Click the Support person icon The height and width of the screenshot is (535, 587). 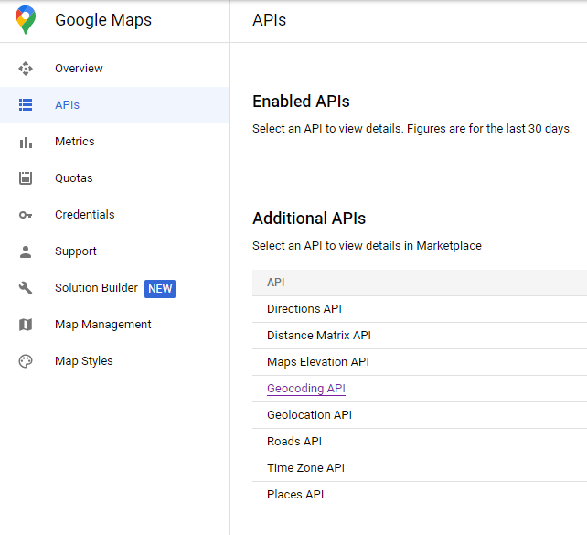pyautogui.click(x=26, y=251)
